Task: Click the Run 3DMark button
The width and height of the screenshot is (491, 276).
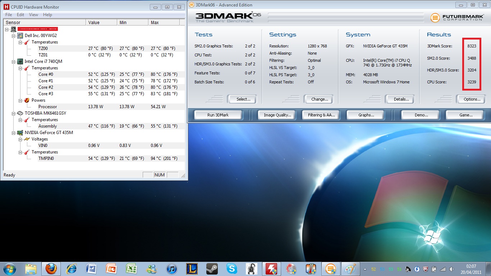Action: tap(218, 115)
